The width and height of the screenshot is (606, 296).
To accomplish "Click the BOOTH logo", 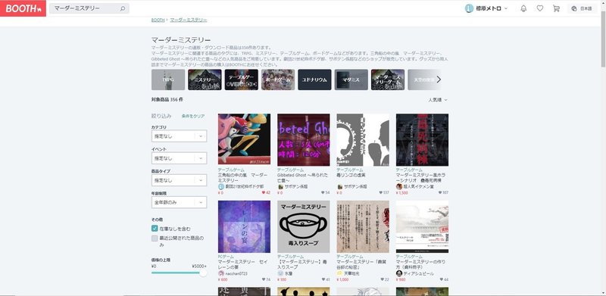I will pos(23,8).
